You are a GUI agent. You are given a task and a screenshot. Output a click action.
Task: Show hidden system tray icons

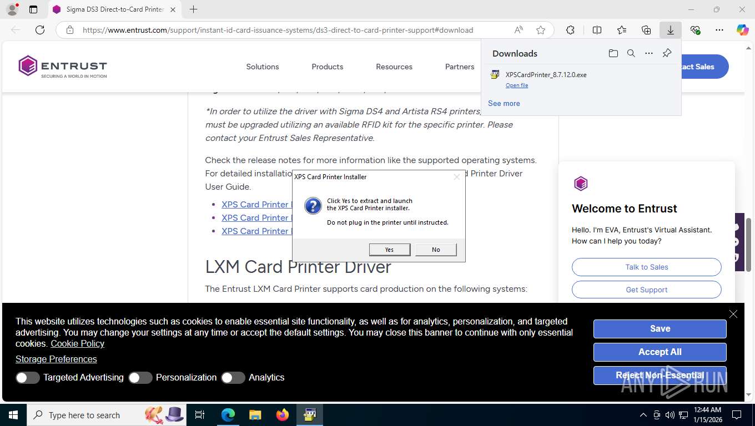coord(643,415)
